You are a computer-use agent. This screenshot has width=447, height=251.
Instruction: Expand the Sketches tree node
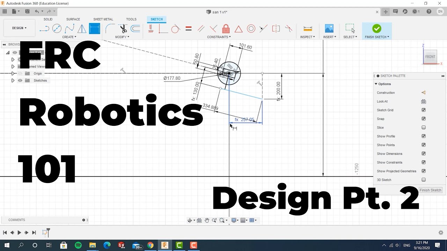click(13, 81)
